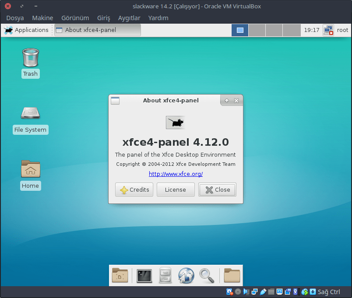The height and width of the screenshot is (298, 352).
Task: Open the file manager cabinet icon in dock
Action: point(165,276)
